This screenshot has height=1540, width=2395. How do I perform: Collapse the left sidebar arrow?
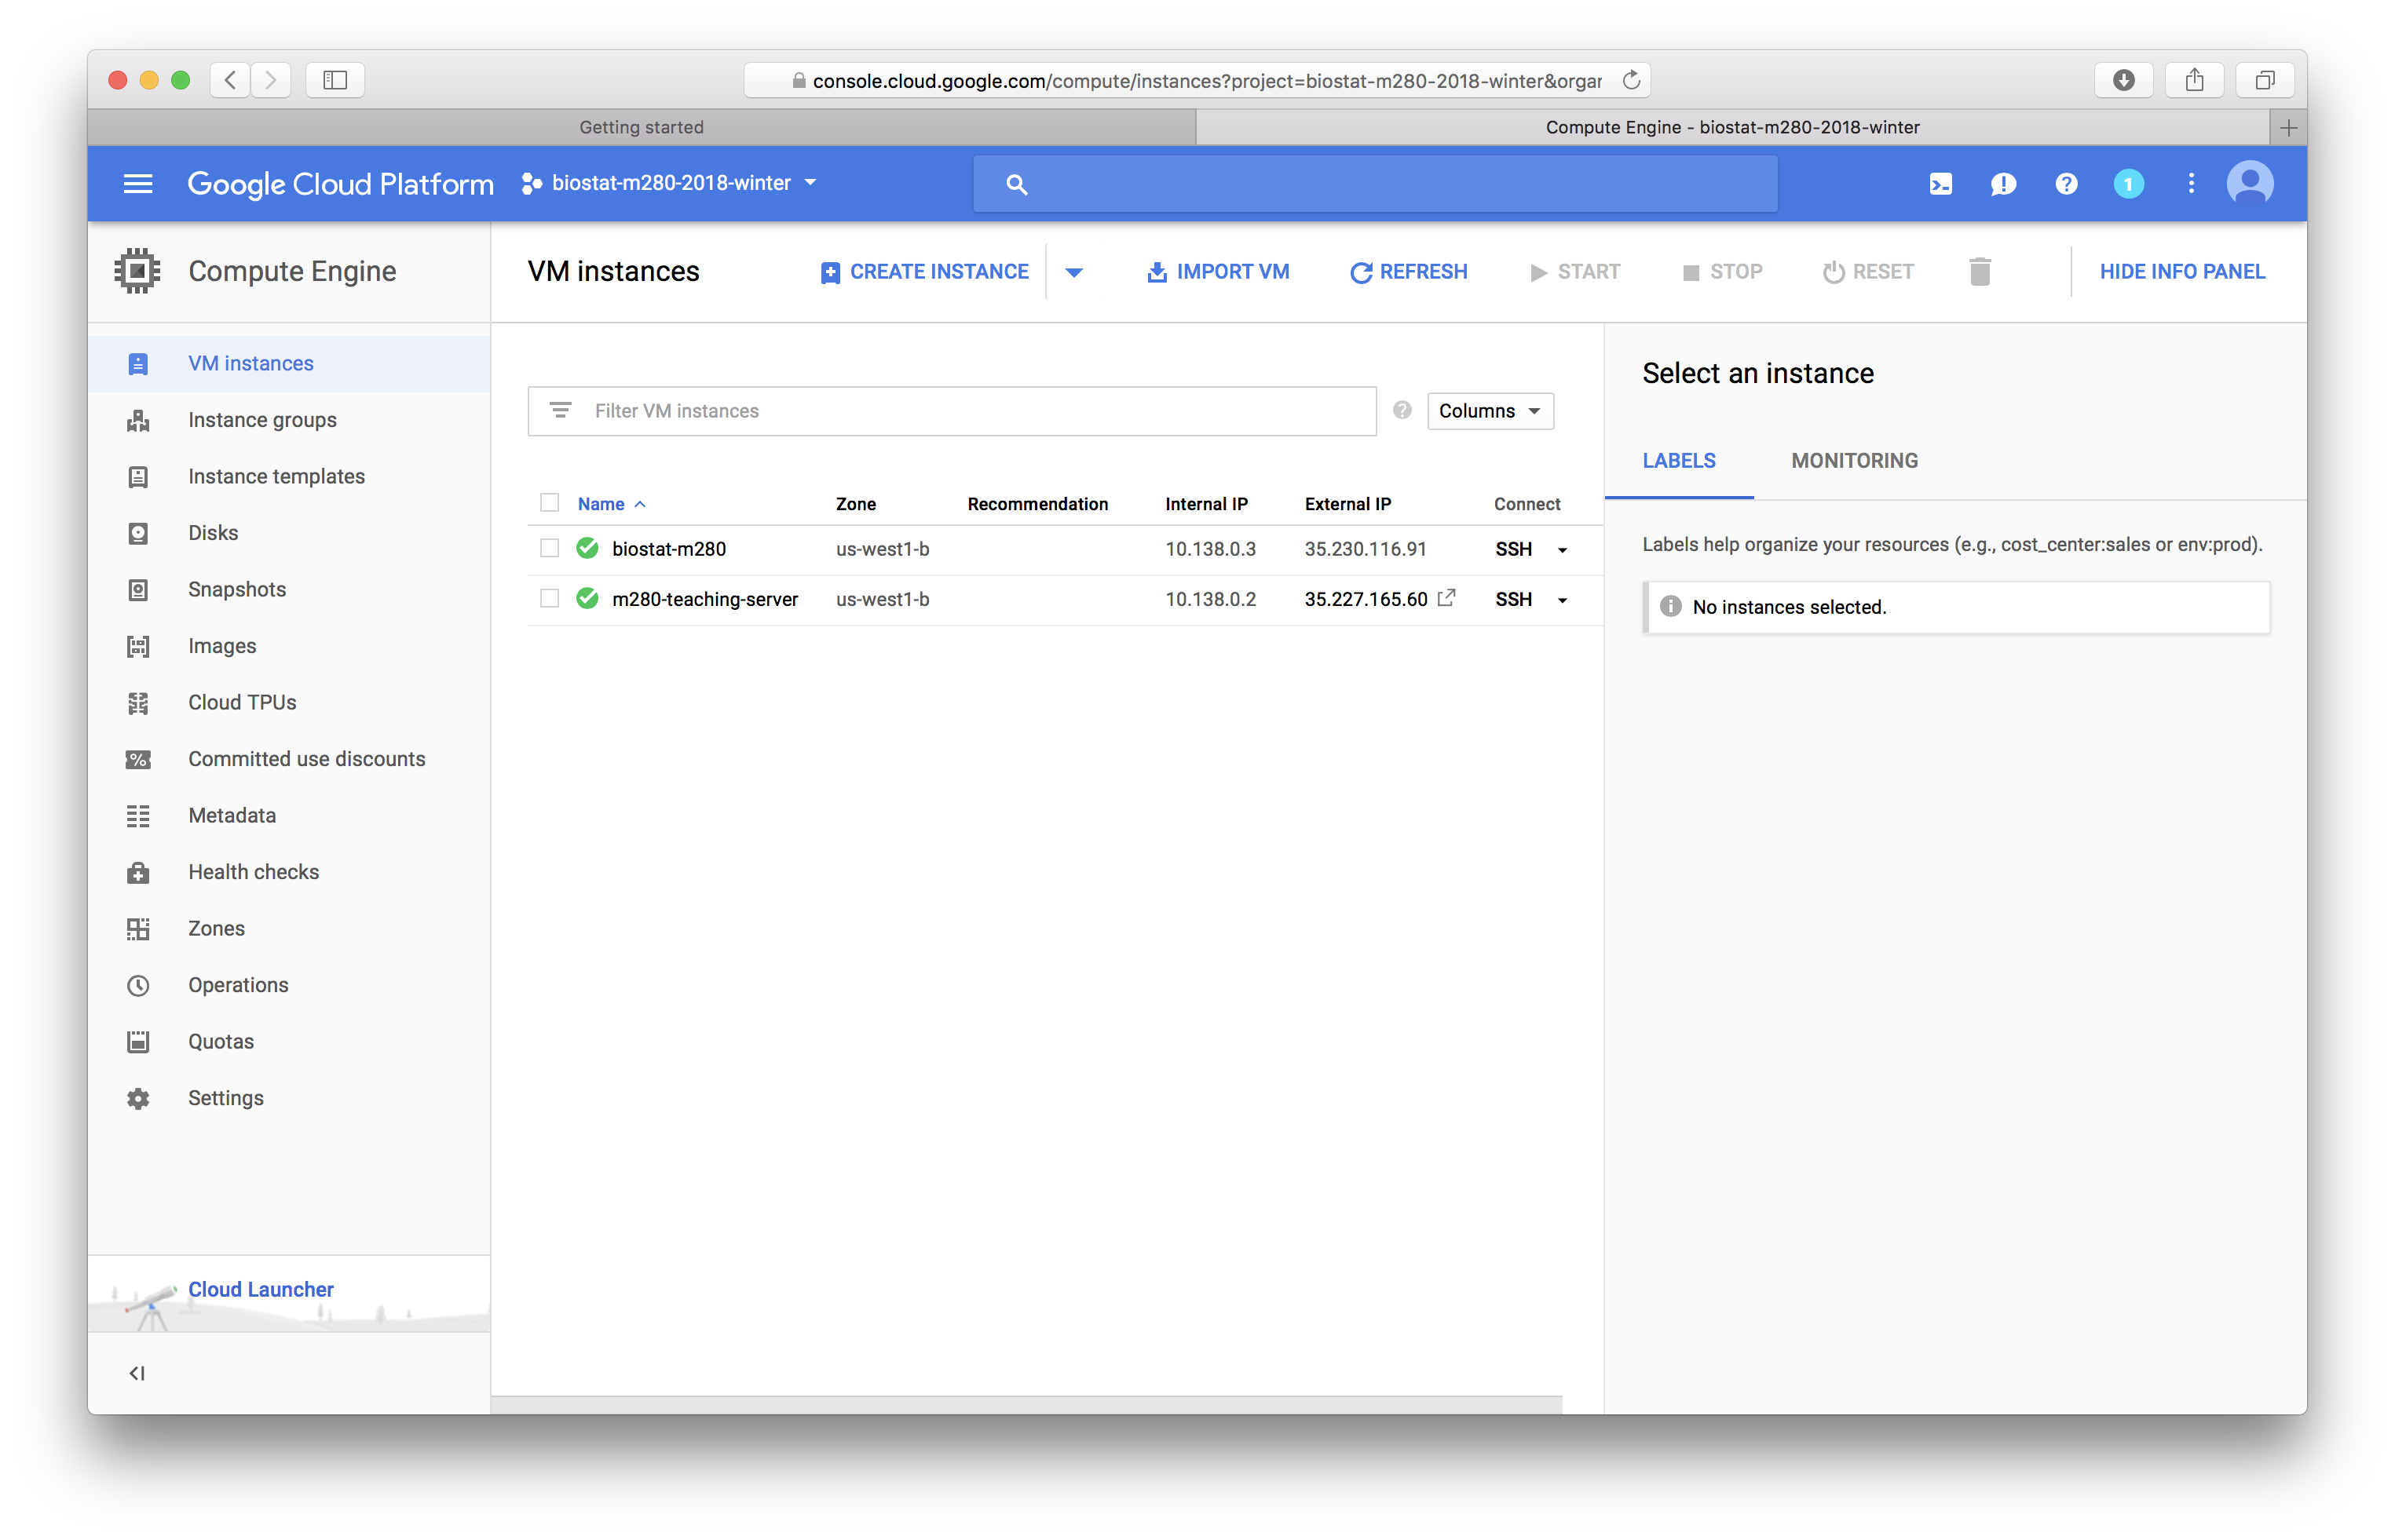[x=137, y=1373]
